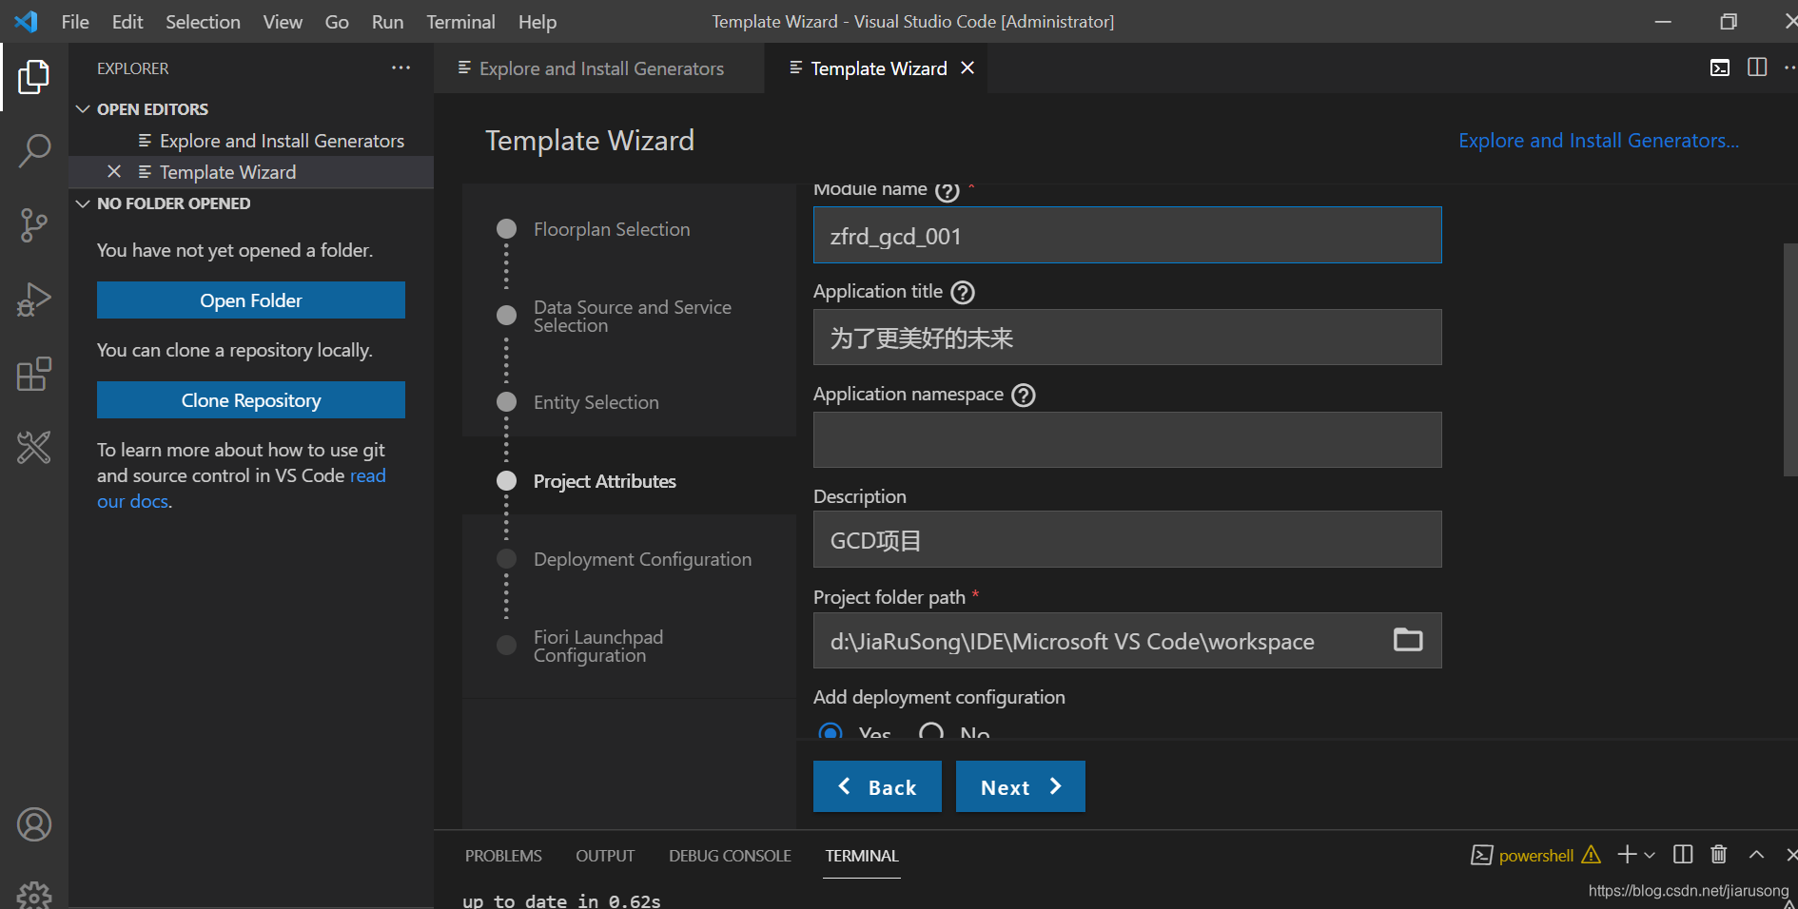Open the Edit menu
Screen dimensions: 1798x909
tap(127, 21)
